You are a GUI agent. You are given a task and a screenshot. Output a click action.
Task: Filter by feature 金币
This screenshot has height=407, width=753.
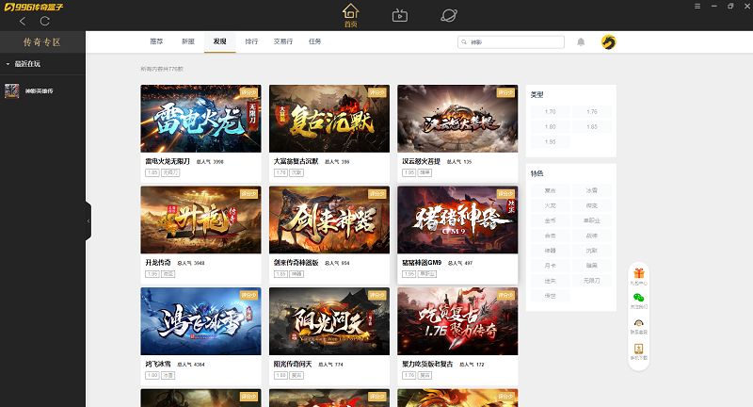551,220
